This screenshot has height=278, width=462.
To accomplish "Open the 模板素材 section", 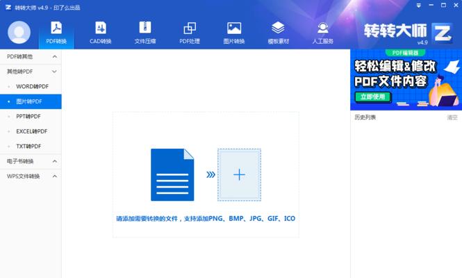I will [x=278, y=33].
